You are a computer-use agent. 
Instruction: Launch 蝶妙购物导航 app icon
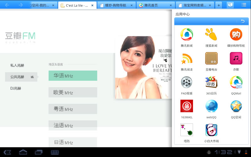(x=236, y=34)
